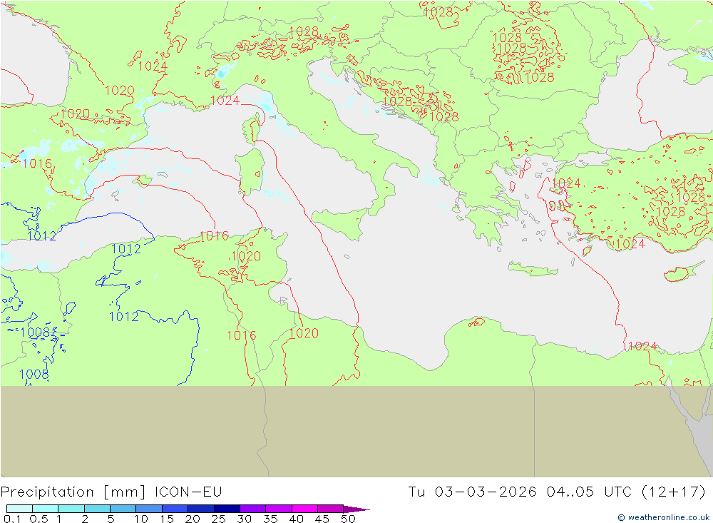Select the 'Precipitation [mm] ICON-EU' title text
713x523 pixels.
click(111, 492)
